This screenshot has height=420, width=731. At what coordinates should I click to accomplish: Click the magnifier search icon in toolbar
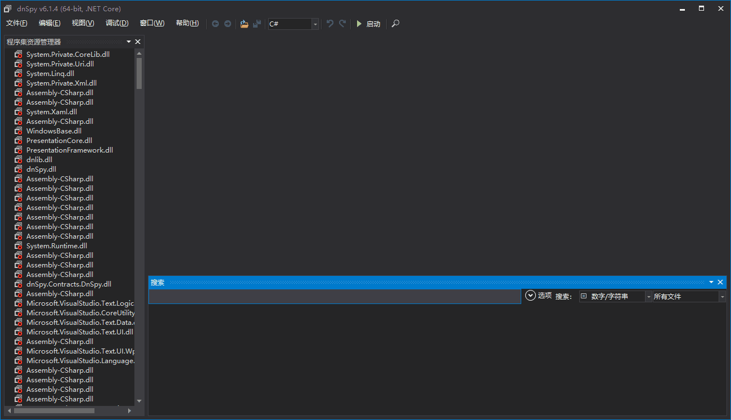click(x=396, y=24)
